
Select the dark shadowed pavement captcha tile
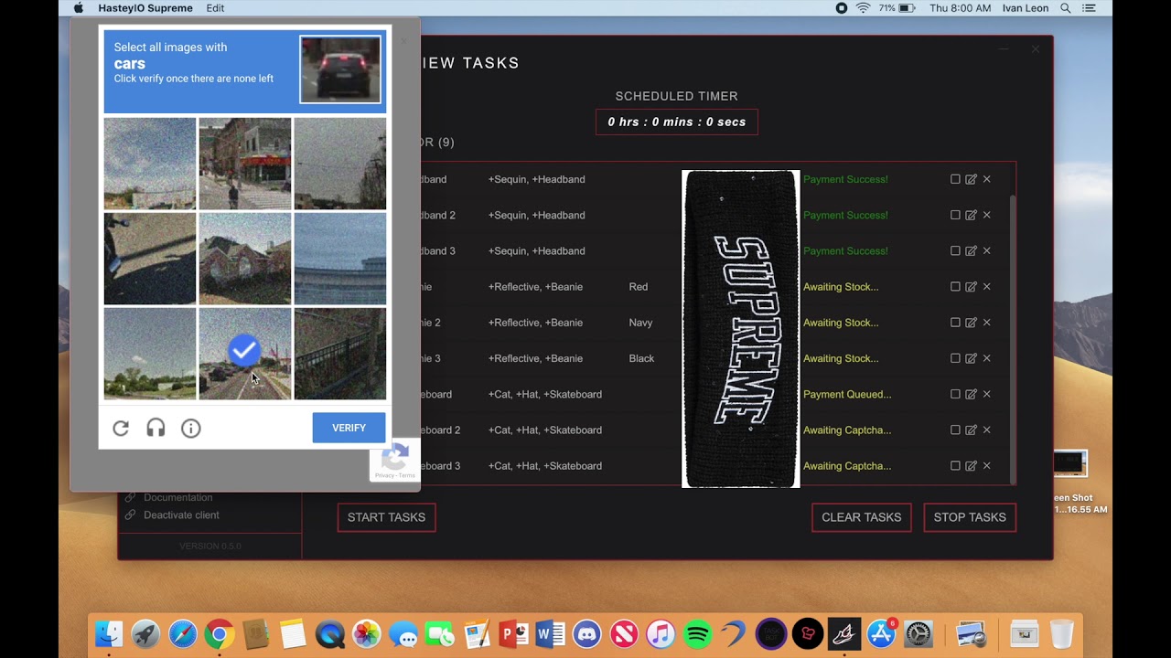(x=150, y=259)
